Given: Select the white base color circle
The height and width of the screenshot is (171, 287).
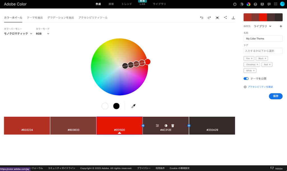Looking at the screenshot, I should [105, 106].
